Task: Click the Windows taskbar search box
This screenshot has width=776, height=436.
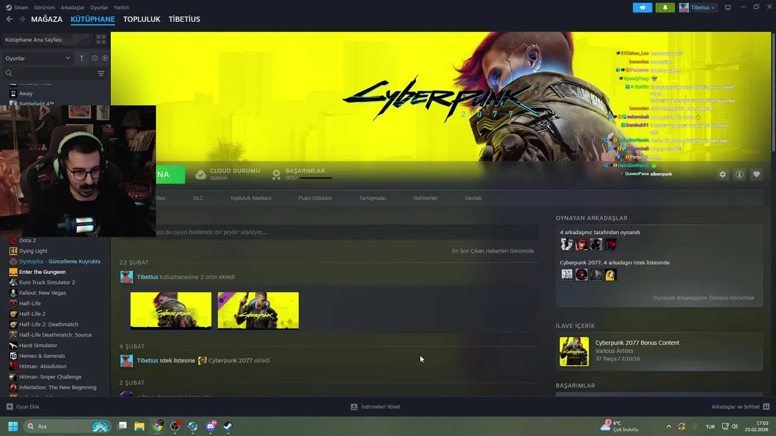Action: click(x=67, y=426)
